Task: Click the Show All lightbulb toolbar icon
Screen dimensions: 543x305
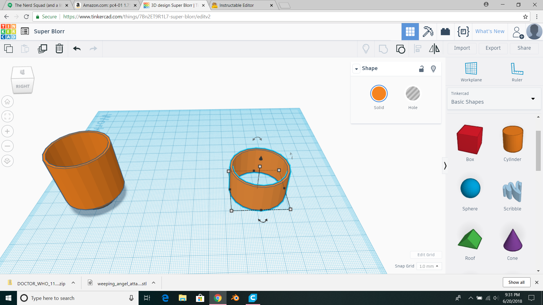Action: tap(366, 49)
